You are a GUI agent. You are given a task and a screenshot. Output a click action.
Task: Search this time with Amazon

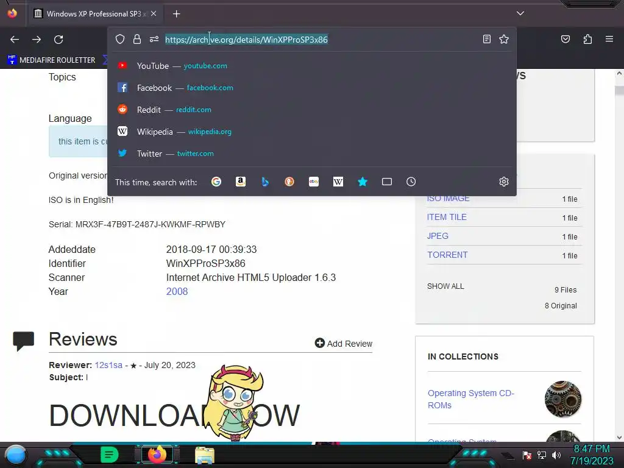[240, 182]
